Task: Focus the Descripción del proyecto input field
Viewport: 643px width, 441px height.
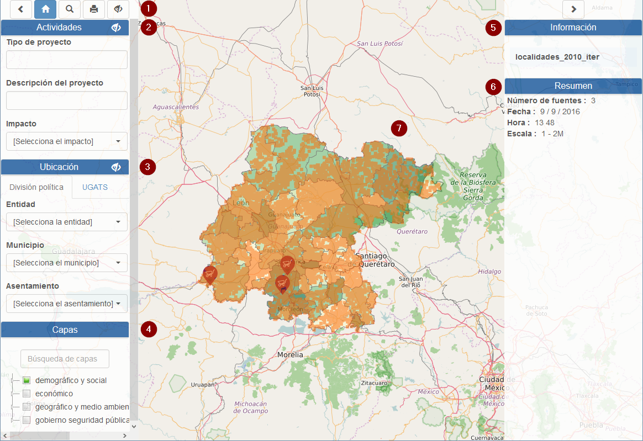Action: 67,100
